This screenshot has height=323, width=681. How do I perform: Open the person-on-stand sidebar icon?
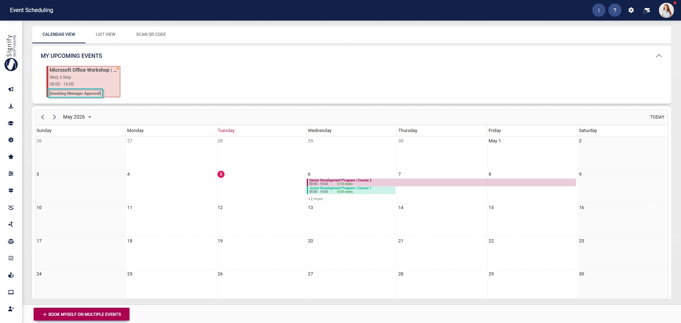point(11,106)
